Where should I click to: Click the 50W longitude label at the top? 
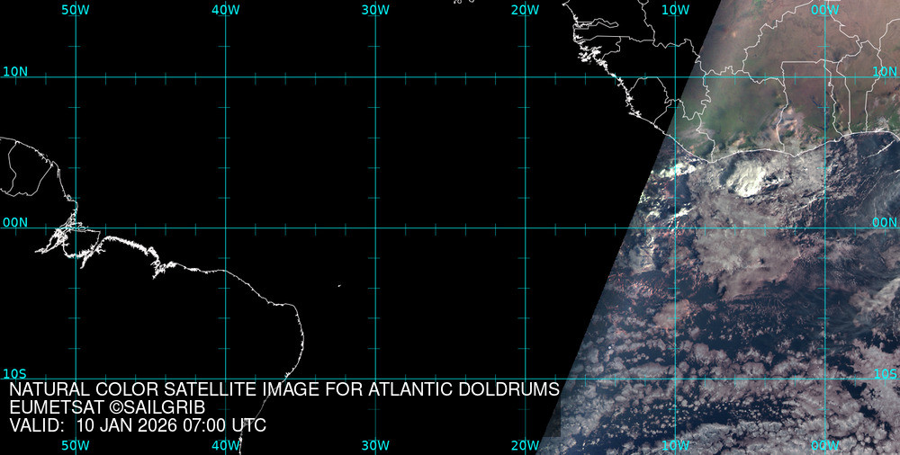(76, 9)
